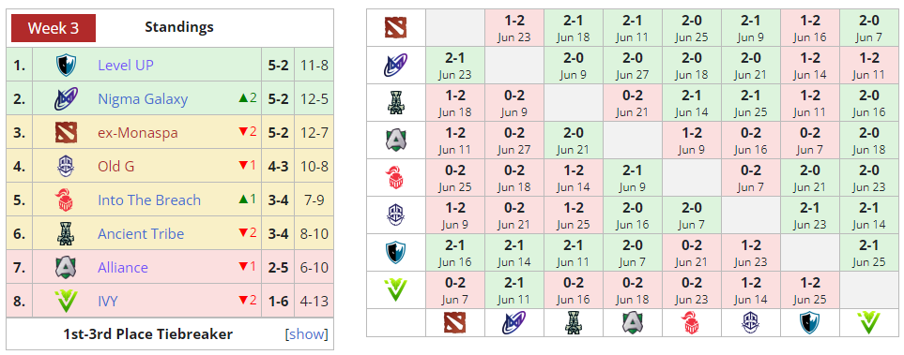The image size is (904, 355).
Task: Click the Standings header
Action: click(178, 27)
